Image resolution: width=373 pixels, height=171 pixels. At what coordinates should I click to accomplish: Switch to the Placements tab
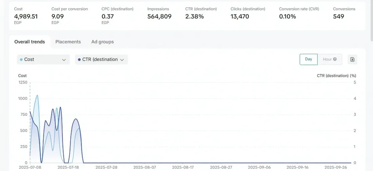point(68,42)
